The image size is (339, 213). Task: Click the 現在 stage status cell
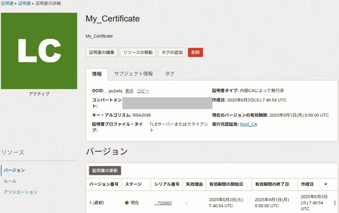132,203
